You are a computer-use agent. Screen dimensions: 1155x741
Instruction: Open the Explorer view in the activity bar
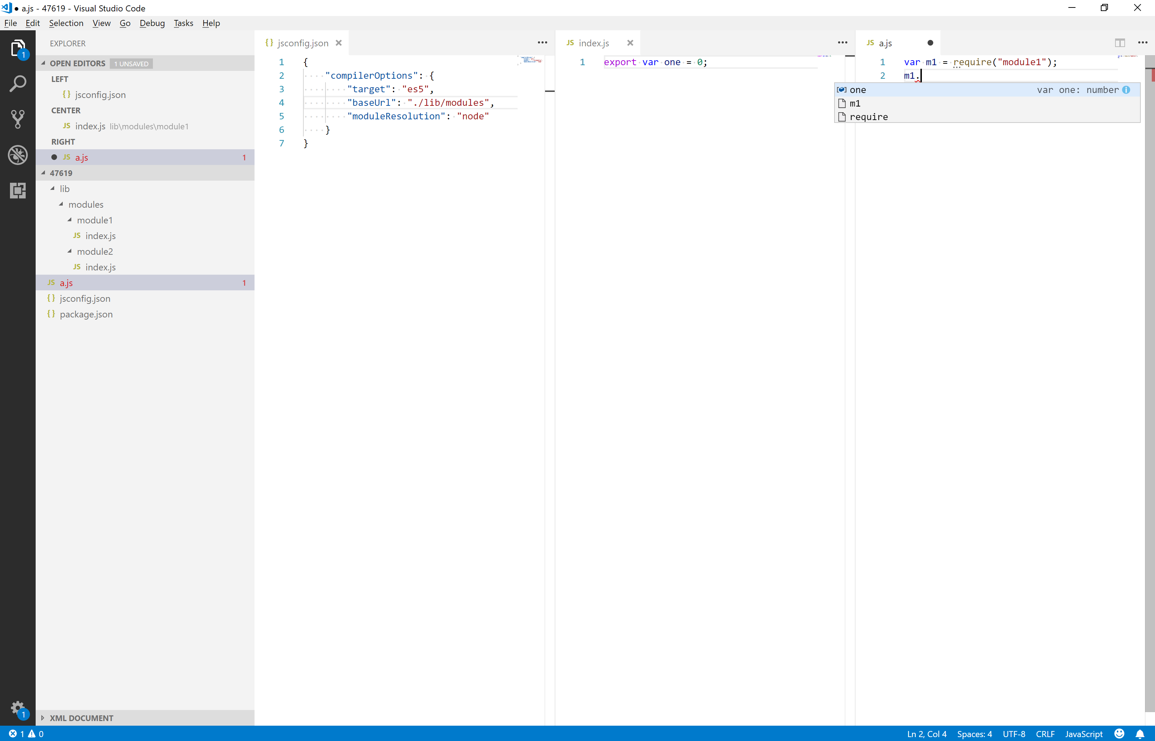click(18, 48)
